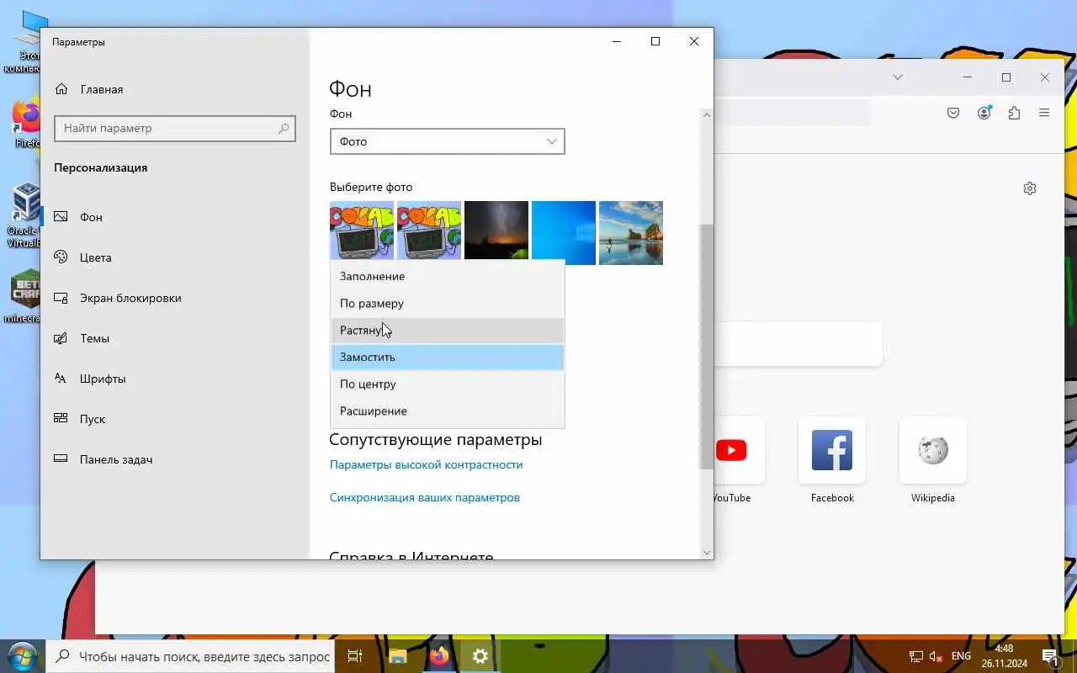Click the Windows Start button
Viewport: 1077px width, 673px height.
coord(21,655)
